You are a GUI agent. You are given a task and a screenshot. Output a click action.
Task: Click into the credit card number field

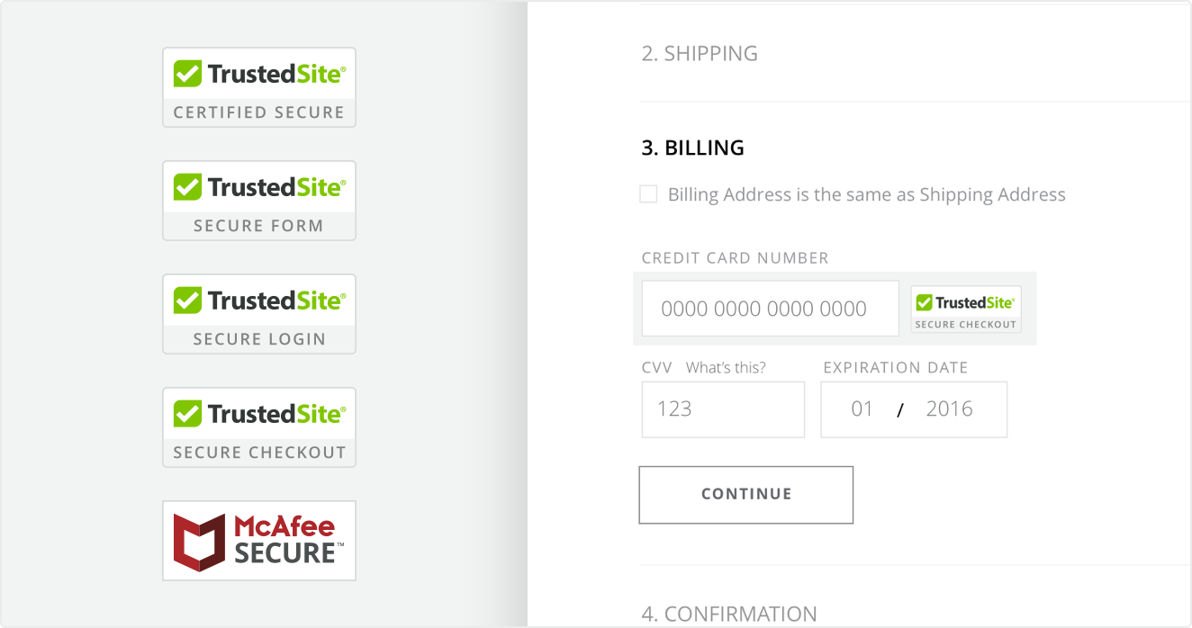click(x=770, y=309)
